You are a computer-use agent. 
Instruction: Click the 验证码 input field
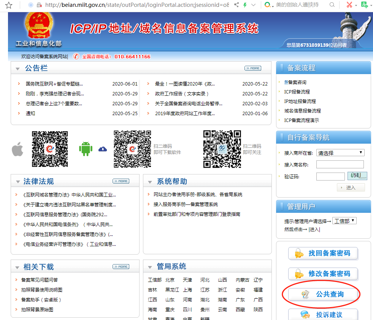coord(330,176)
